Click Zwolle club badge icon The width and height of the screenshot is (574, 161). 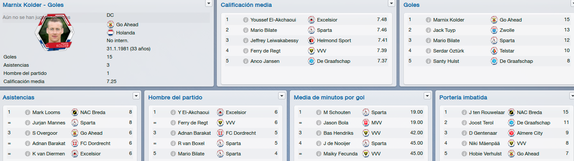[494, 30]
